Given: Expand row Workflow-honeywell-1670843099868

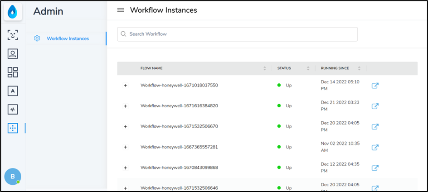Looking at the screenshot, I should 126,168.
